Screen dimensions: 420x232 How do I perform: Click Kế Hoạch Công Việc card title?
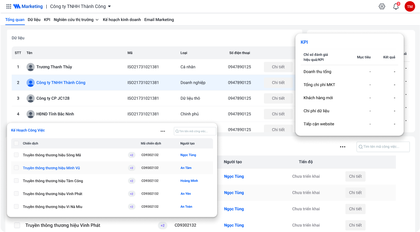tap(28, 130)
